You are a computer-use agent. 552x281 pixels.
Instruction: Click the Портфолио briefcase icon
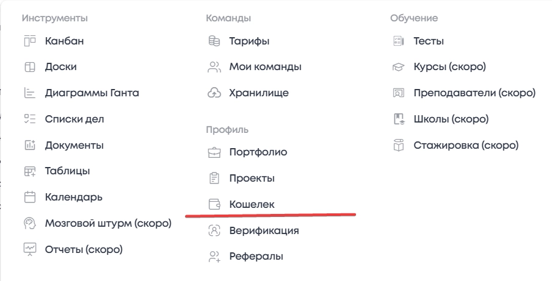(214, 152)
